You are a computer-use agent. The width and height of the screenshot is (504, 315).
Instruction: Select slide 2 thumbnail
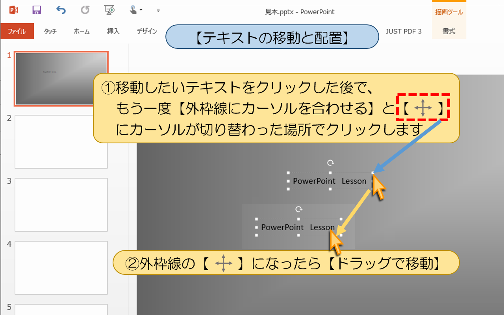coord(61,142)
